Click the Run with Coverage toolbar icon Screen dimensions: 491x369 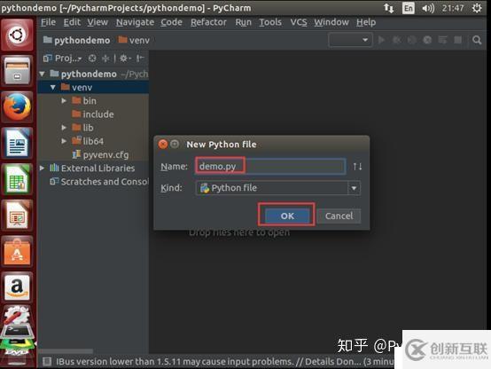(412, 40)
